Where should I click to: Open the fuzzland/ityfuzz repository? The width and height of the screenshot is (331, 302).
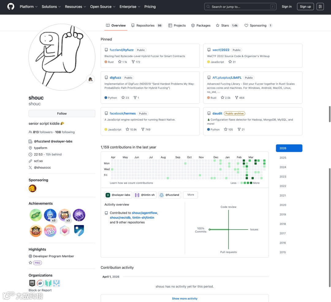coord(122,50)
